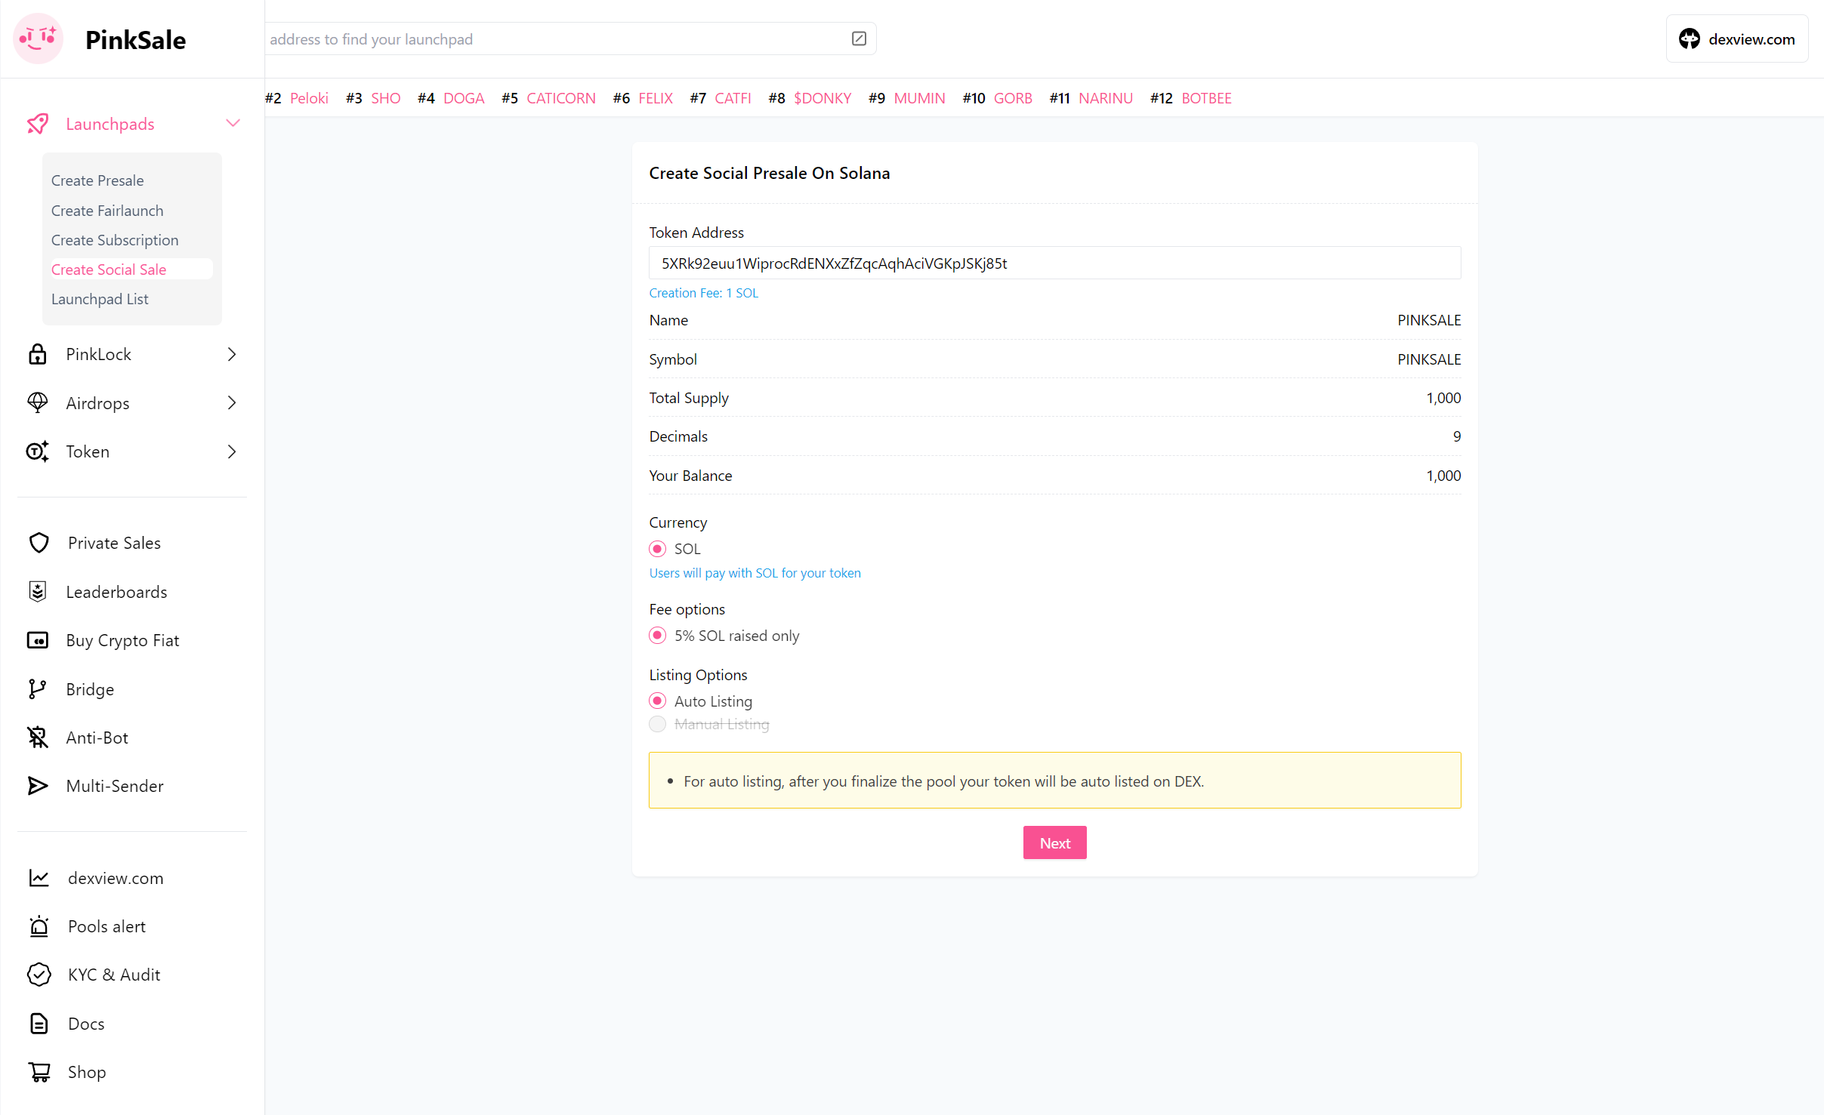The width and height of the screenshot is (1824, 1115).
Task: Open trending token $DONKY
Action: (x=822, y=98)
